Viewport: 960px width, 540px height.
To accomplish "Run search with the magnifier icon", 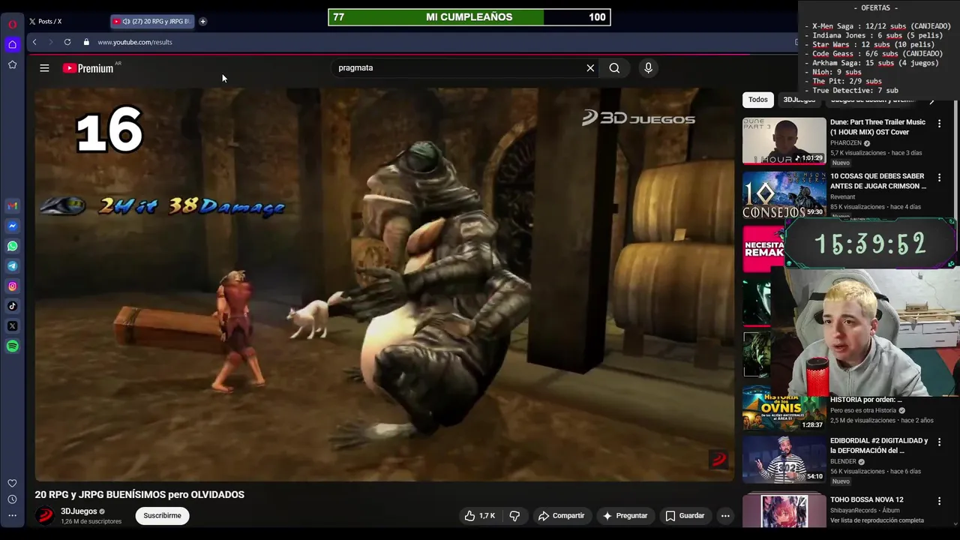I will pyautogui.click(x=614, y=68).
